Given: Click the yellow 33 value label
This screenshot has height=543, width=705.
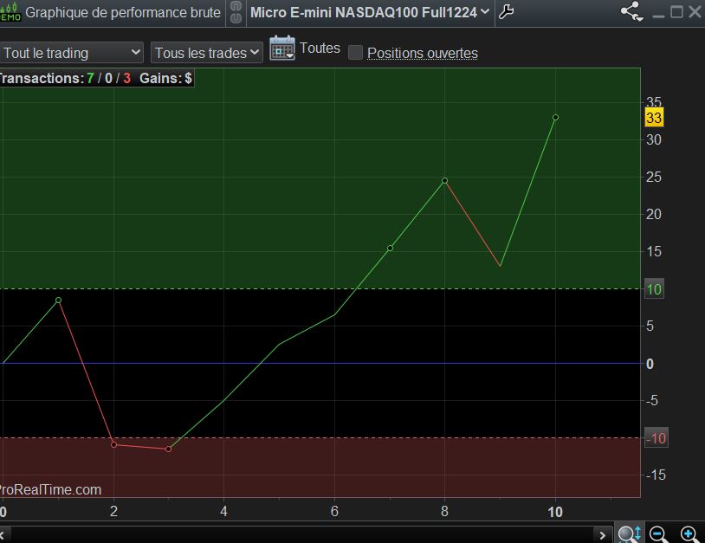Looking at the screenshot, I should coord(654,118).
